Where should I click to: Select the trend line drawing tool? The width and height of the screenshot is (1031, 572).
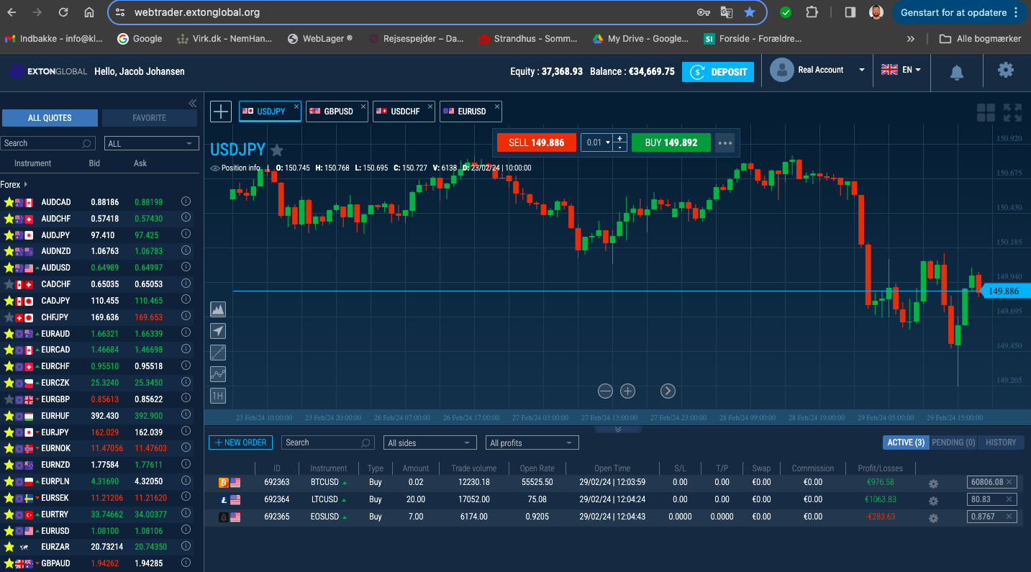pyautogui.click(x=218, y=353)
